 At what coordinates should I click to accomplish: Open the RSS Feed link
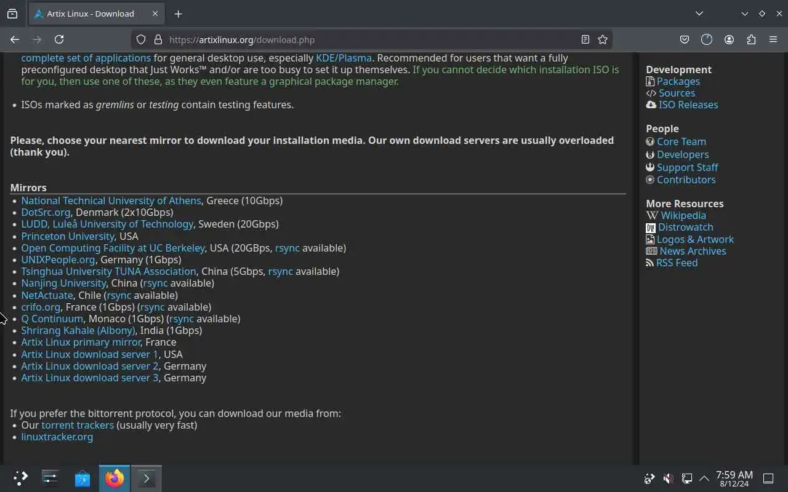click(x=677, y=263)
